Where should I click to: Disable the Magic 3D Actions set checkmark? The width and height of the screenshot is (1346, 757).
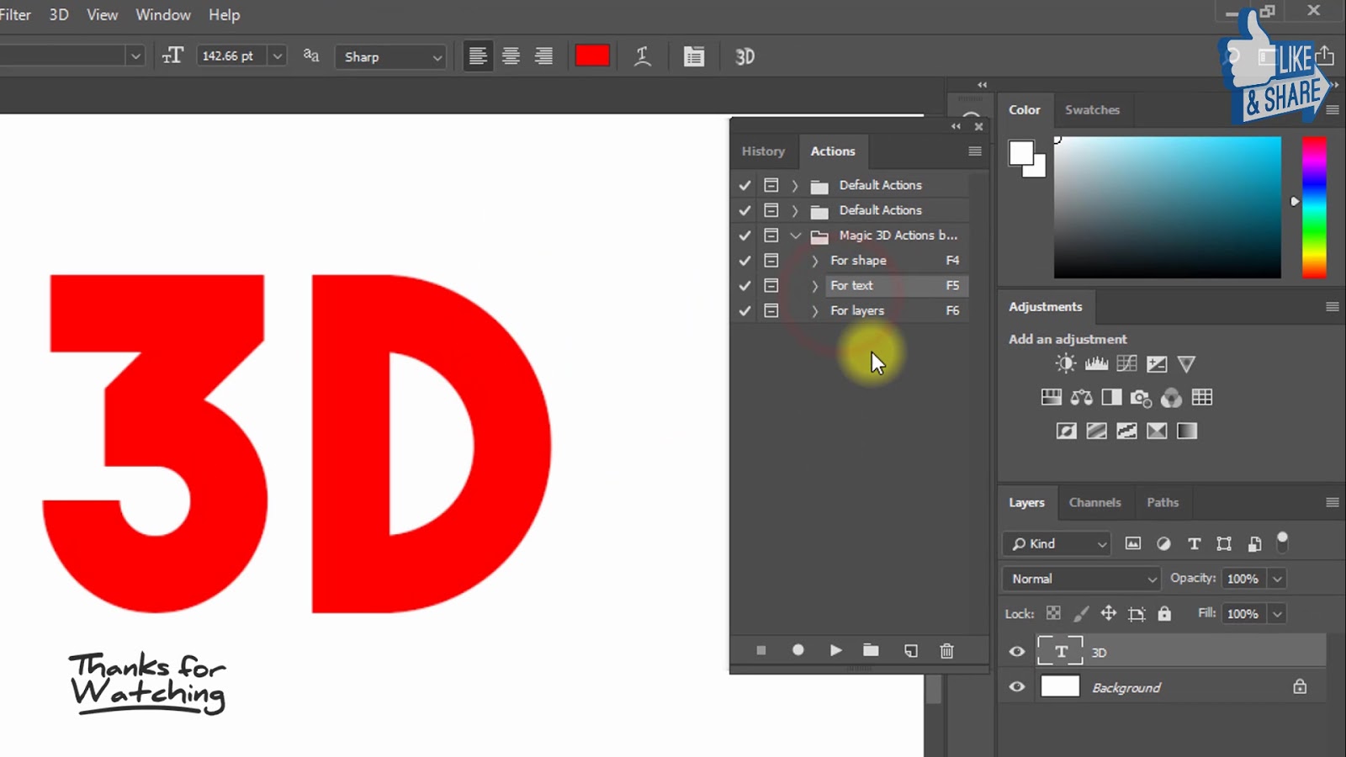click(x=744, y=236)
